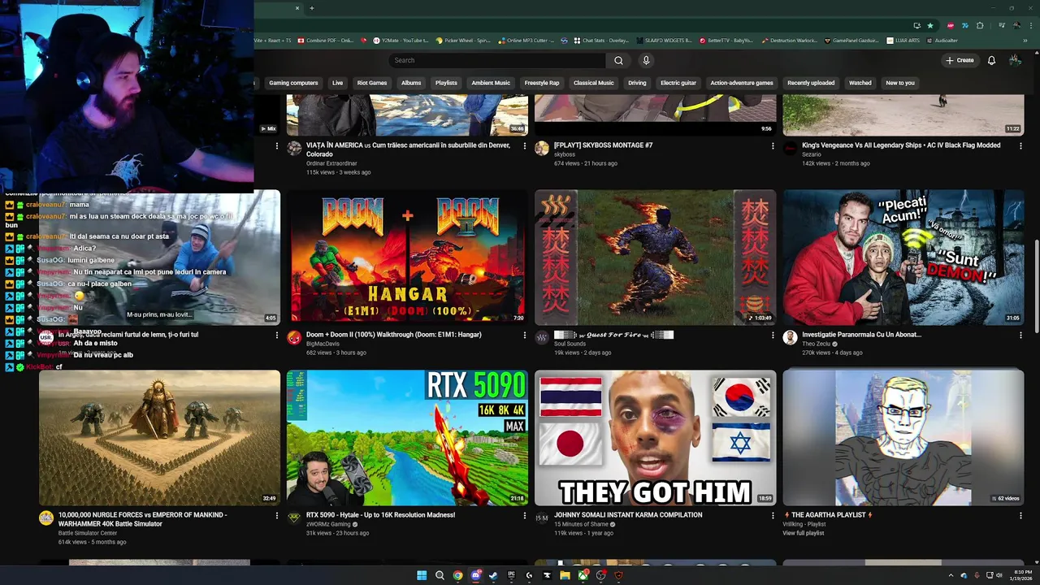This screenshot has height=585, width=1040.
Task: Open the YouTube Create dropdown
Action: (960, 60)
